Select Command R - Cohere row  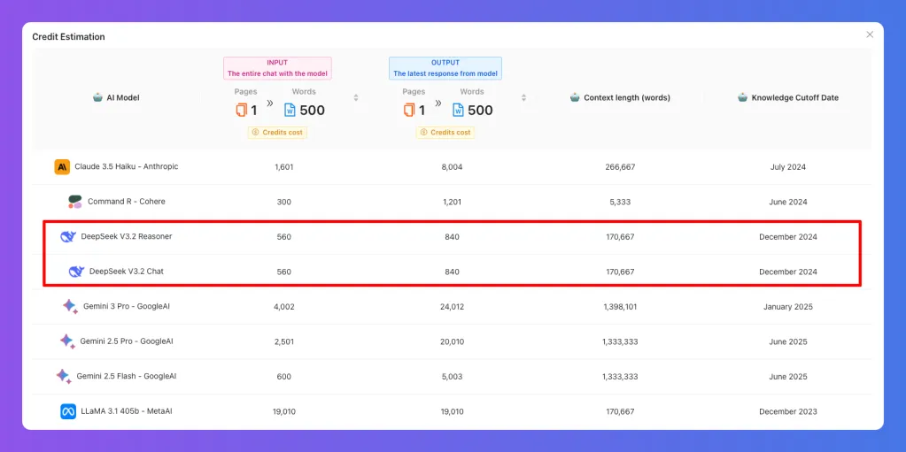coord(453,202)
